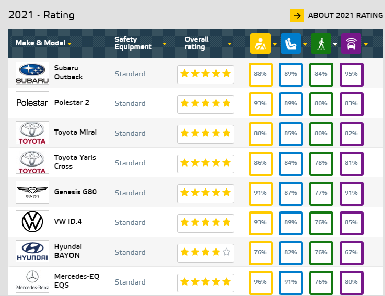The image size is (385, 296).
Task: Click the Hyundai BAYON four-star rating
Action: [205, 252]
